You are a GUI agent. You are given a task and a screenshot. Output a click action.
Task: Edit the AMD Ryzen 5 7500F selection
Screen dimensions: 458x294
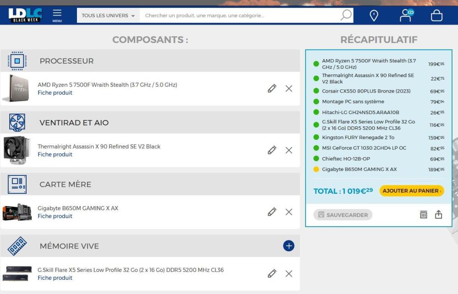(272, 88)
